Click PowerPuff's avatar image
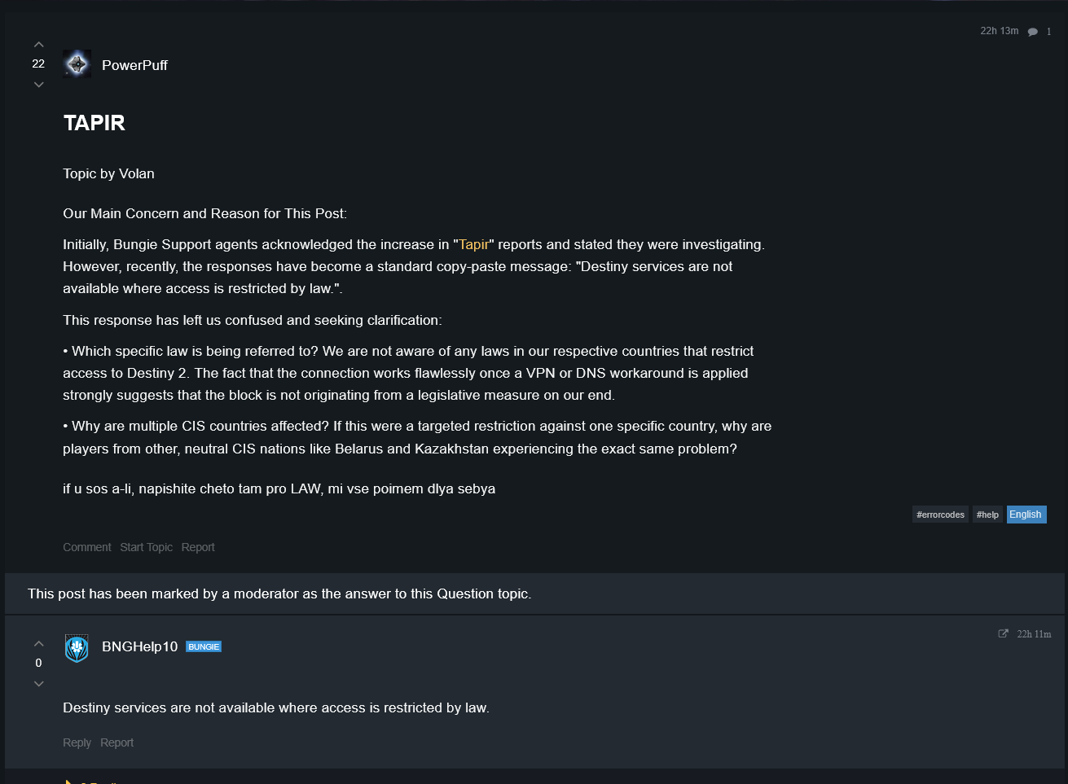The width and height of the screenshot is (1068, 784). coord(77,64)
